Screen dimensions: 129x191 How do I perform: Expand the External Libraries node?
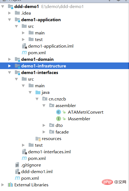(x=2, y=185)
